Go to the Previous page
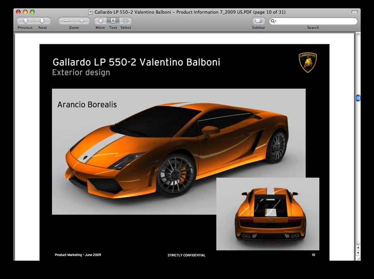This screenshot has height=279, width=374. (25, 21)
